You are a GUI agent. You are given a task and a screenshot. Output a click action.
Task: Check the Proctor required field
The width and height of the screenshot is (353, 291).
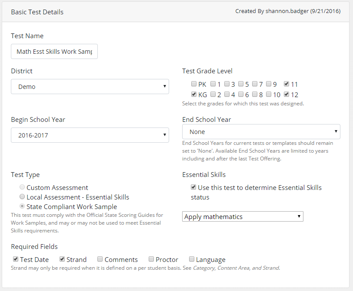[x=151, y=259]
